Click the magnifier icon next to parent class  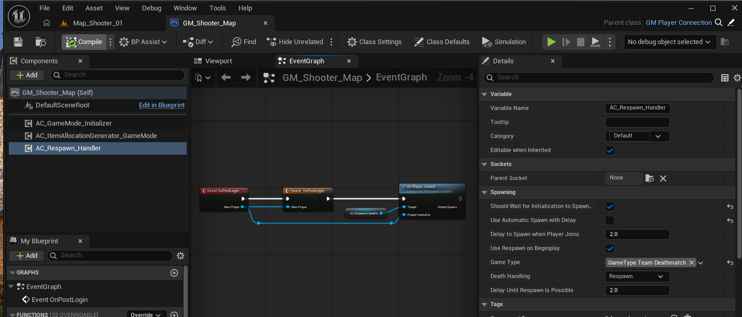[719, 23]
